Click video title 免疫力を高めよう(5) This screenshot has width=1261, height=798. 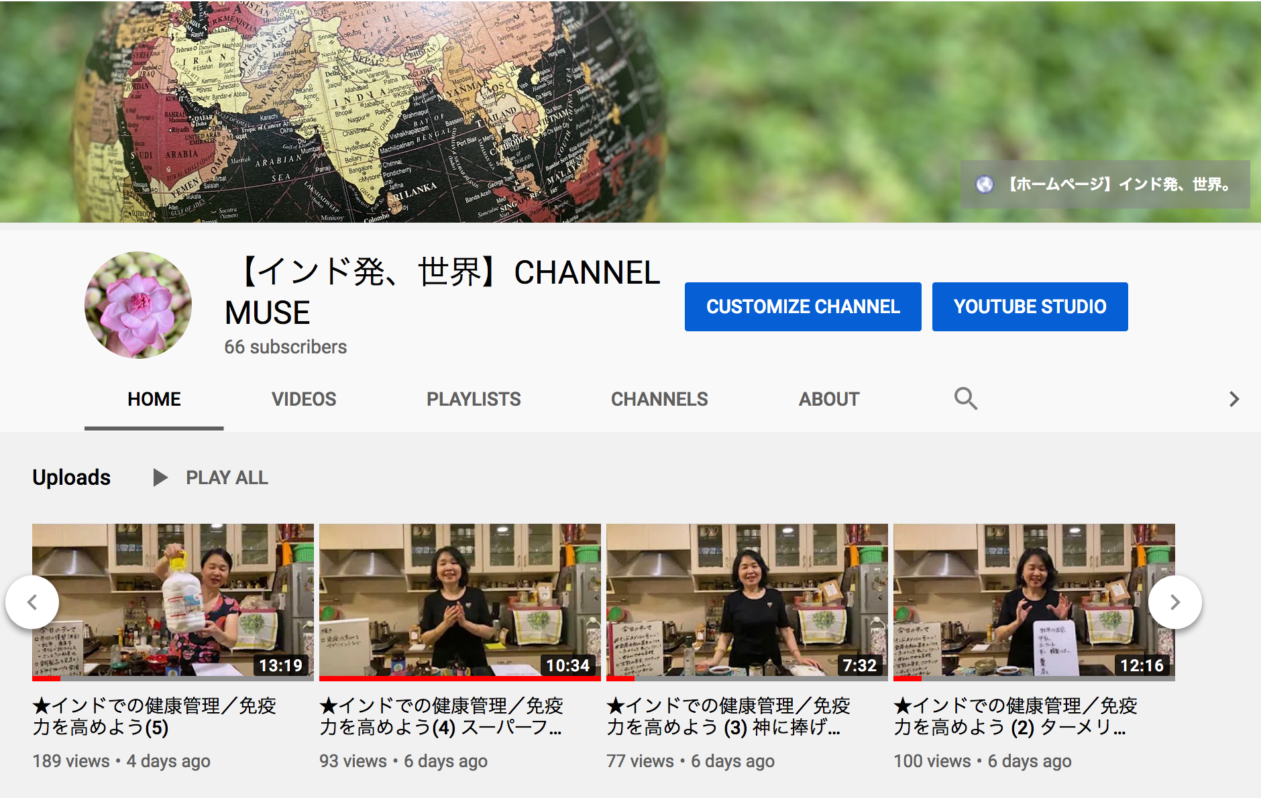[155, 716]
